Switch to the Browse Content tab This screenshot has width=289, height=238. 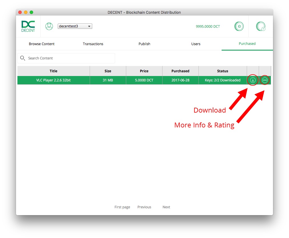pyautogui.click(x=42, y=44)
